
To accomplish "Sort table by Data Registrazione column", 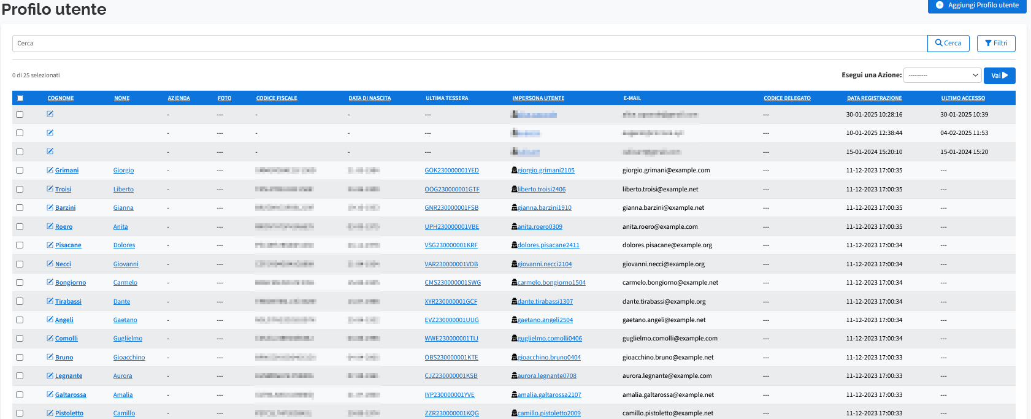I will click(x=875, y=98).
